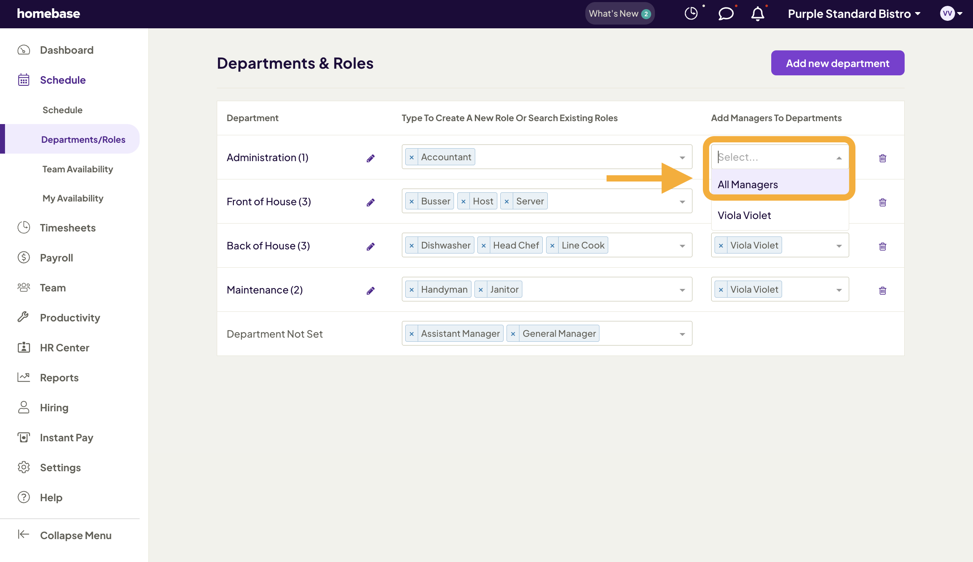Remove Viola Violet from Maintenance managers
The width and height of the screenshot is (973, 562).
click(x=721, y=290)
